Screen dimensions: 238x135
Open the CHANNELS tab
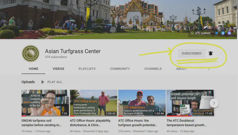[x=153, y=69]
